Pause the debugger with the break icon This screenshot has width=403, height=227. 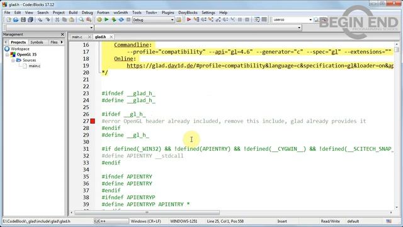click(240, 20)
